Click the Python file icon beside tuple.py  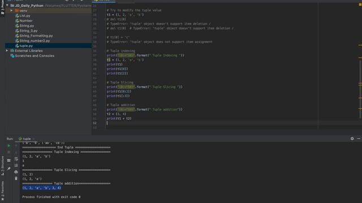coord(17,46)
